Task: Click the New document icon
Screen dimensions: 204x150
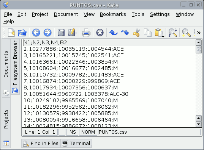Action: pyautogui.click(x=11, y=33)
